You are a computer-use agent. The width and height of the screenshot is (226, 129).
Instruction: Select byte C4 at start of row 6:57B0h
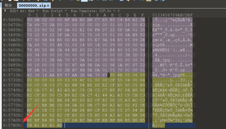click(29, 125)
